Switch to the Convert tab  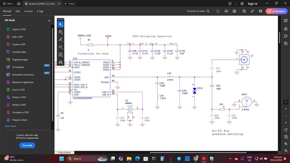click(x=28, y=11)
